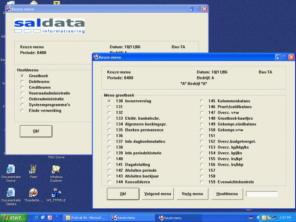Choose Debiteuren in the Hoofdmenu
This screenshot has height=222, width=296.
(22, 82)
